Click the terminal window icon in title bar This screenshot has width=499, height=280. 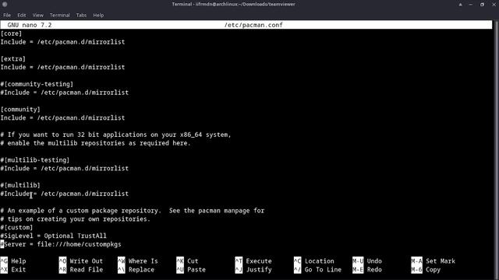[x=5, y=4]
